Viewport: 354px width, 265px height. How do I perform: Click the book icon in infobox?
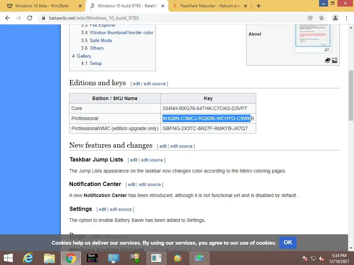(328, 60)
